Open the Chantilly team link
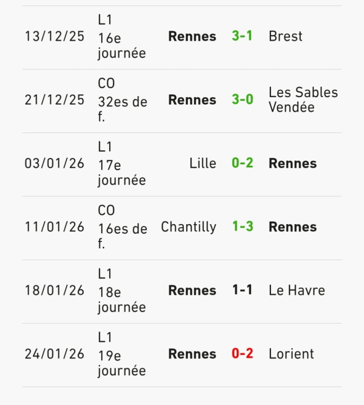The height and width of the screenshot is (405, 364). pos(188,227)
